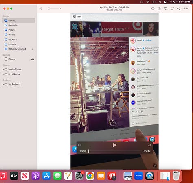This screenshot has height=183, width=193.
Task: Open Imports in the sidebar
Action: (x=12, y=44)
